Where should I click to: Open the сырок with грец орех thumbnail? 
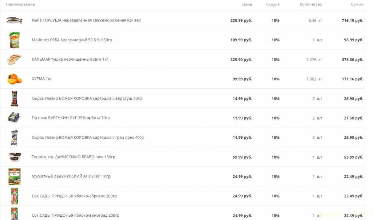click(x=15, y=138)
